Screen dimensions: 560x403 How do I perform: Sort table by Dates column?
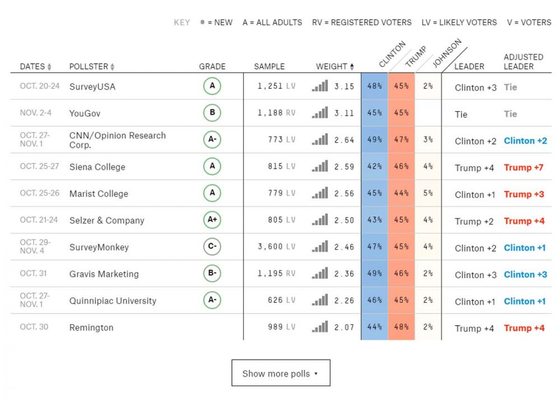[x=35, y=67]
